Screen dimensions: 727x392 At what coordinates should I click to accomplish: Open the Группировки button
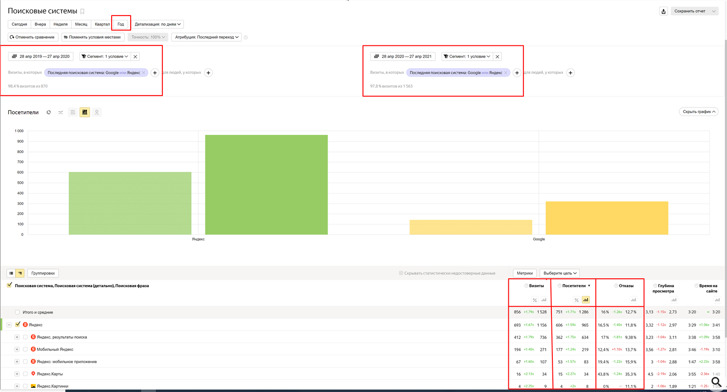tap(43, 273)
